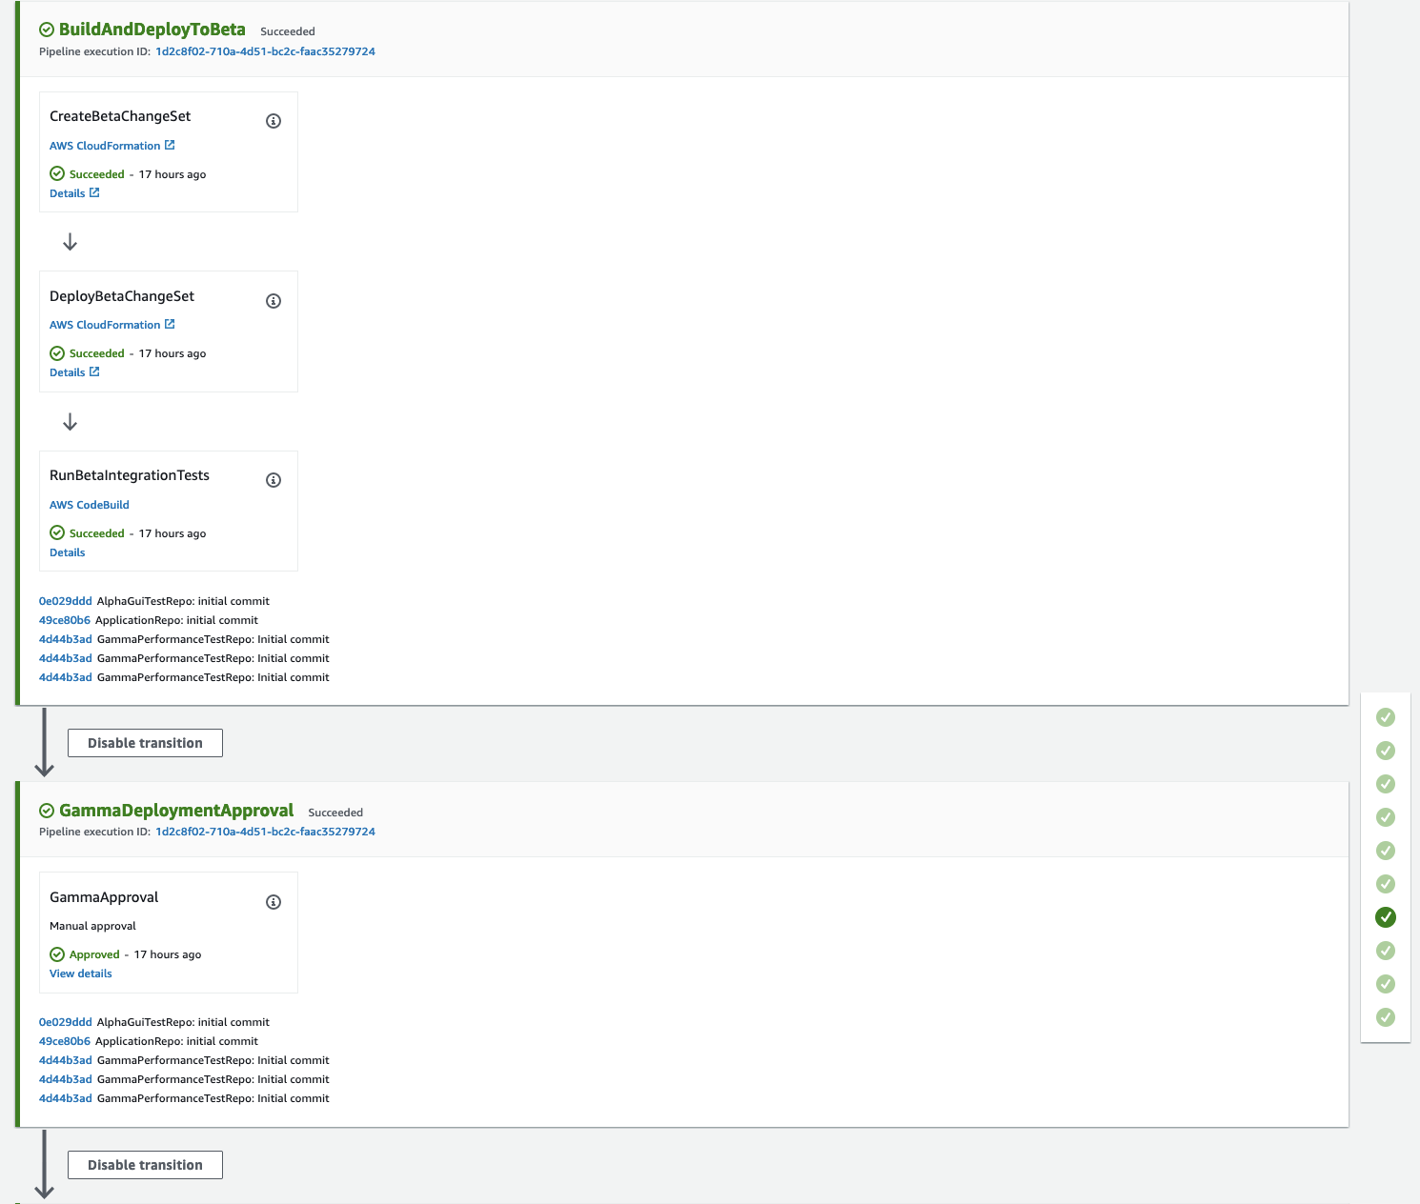The height and width of the screenshot is (1204, 1420).
Task: Click the info icon on RunBetaIntegrationTests action
Action: click(274, 479)
